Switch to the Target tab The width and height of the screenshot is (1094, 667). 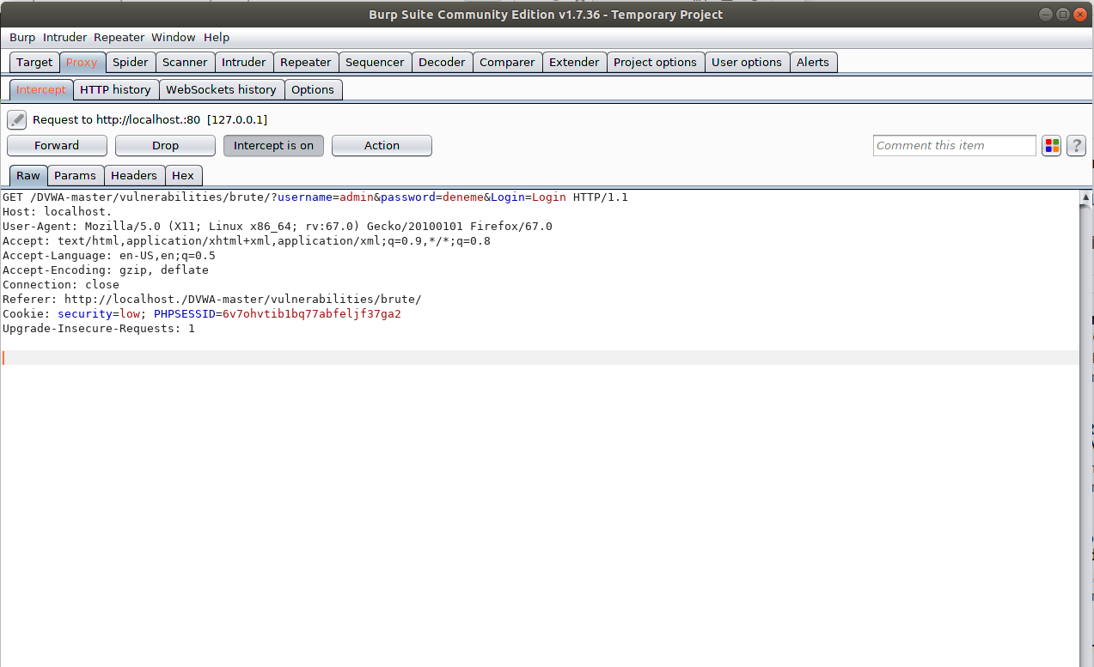[x=34, y=62]
